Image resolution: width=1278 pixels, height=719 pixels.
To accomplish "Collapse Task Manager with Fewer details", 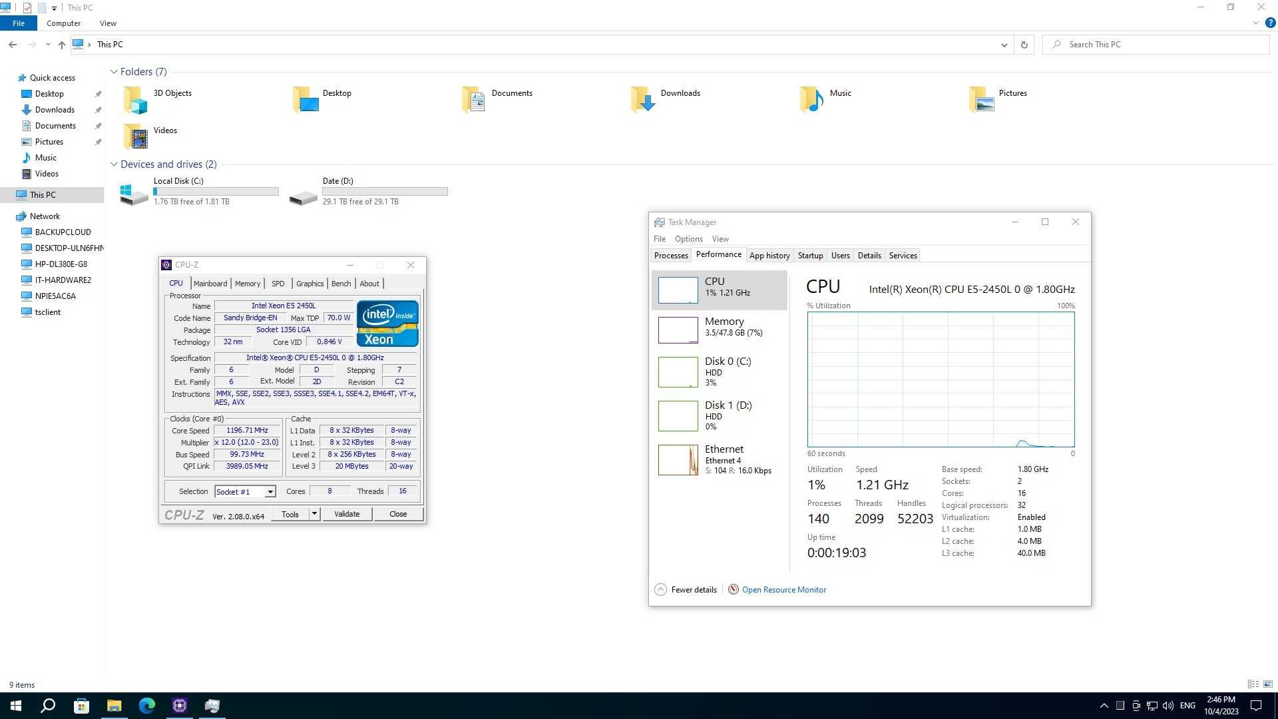I will [686, 590].
